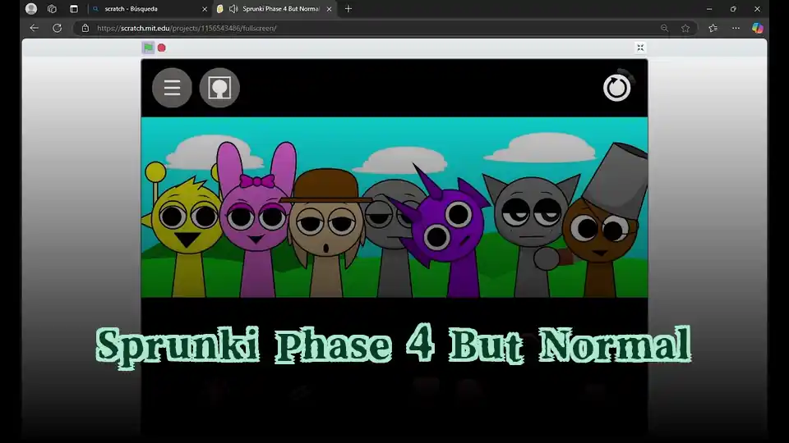The height and width of the screenshot is (443, 789).
Task: Switch to the Sprunki Phase 4 But Normal tab
Action: (275, 9)
